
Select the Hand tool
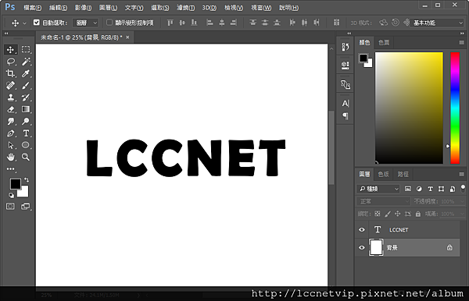10,157
